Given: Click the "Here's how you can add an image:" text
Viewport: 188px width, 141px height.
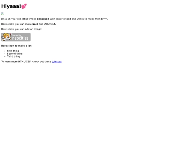Looking at the screenshot, I should (22, 29).
